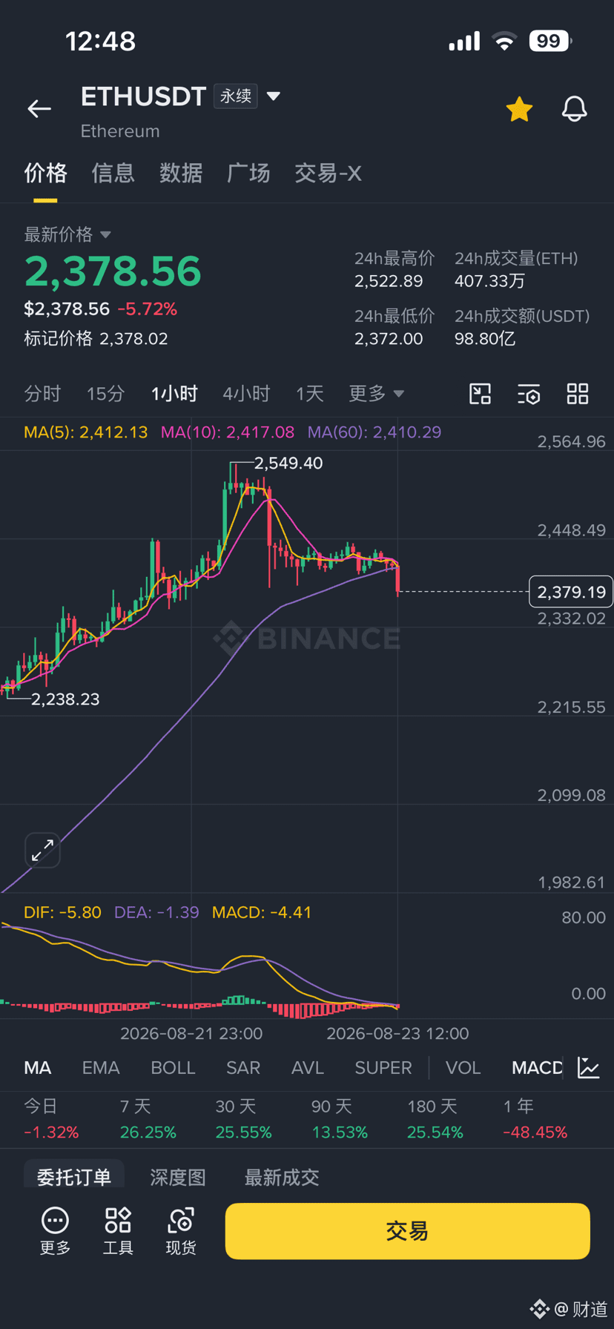Screen dimensions: 614x1329
Task: Enable the AVL indicator
Action: (308, 1068)
